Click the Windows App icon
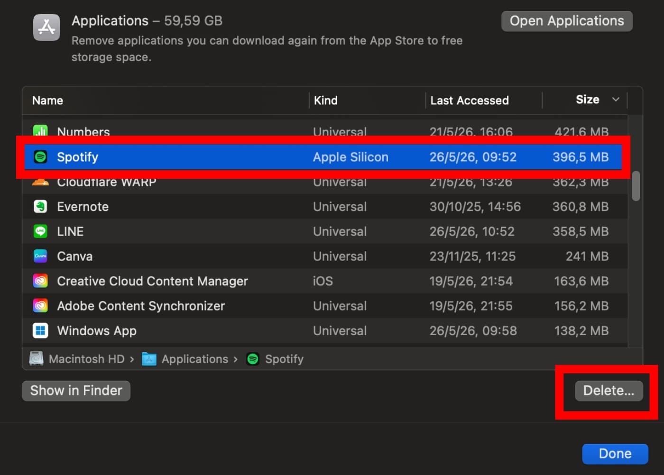This screenshot has height=475, width=664. (x=40, y=330)
